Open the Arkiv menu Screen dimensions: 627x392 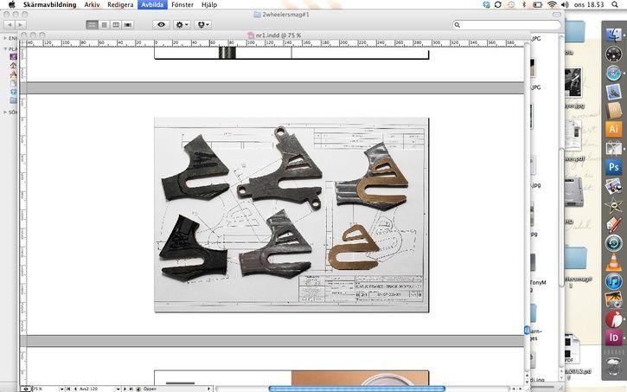tap(92, 5)
